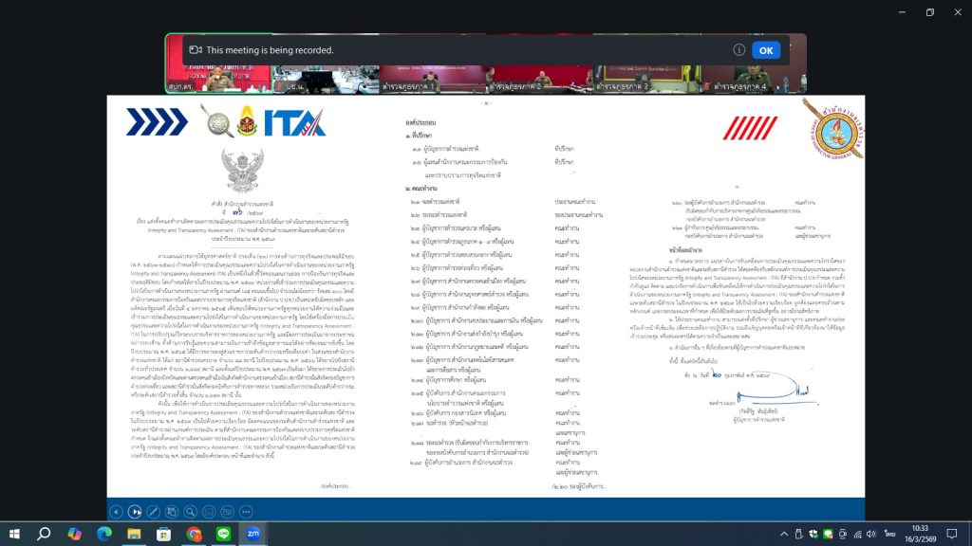972x546 pixels.
Task: Open the recording notice info icon
Action: tap(738, 50)
